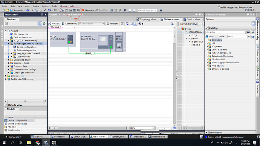Click the Start simulation icon
The width and height of the screenshot is (260, 146).
[75, 10]
